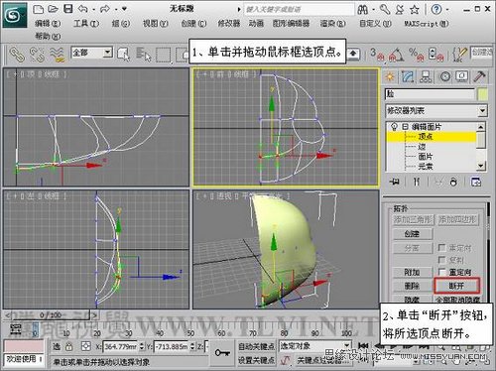Switch to Create panel sun icon
This screenshot has height=371, width=496.
[390, 76]
